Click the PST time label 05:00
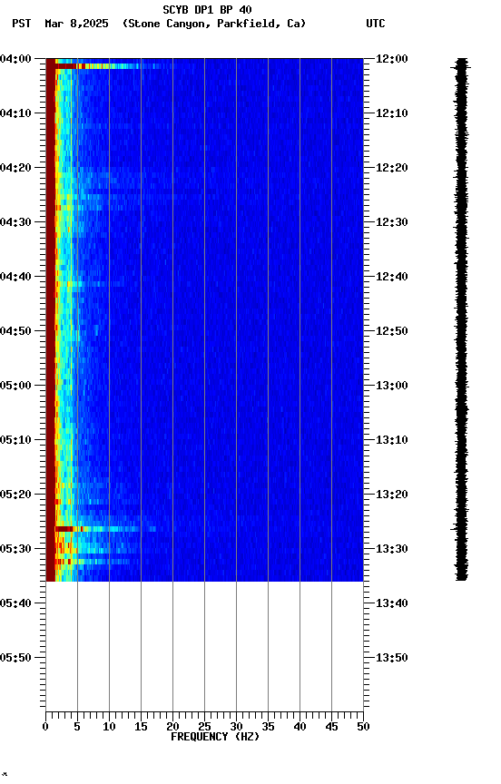Viewport: 501px width, 784px height. 15,386
